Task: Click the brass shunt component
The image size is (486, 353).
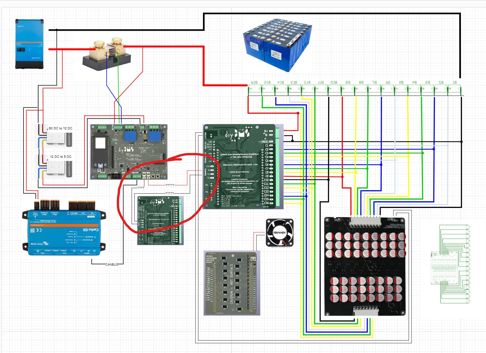Action: pyautogui.click(x=107, y=55)
